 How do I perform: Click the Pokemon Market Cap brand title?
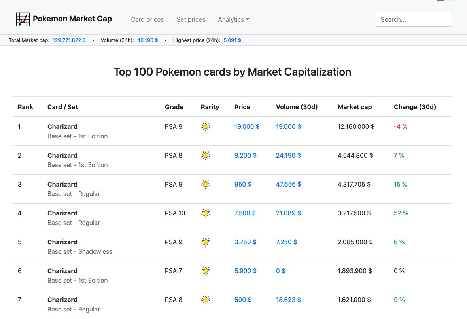tap(72, 19)
